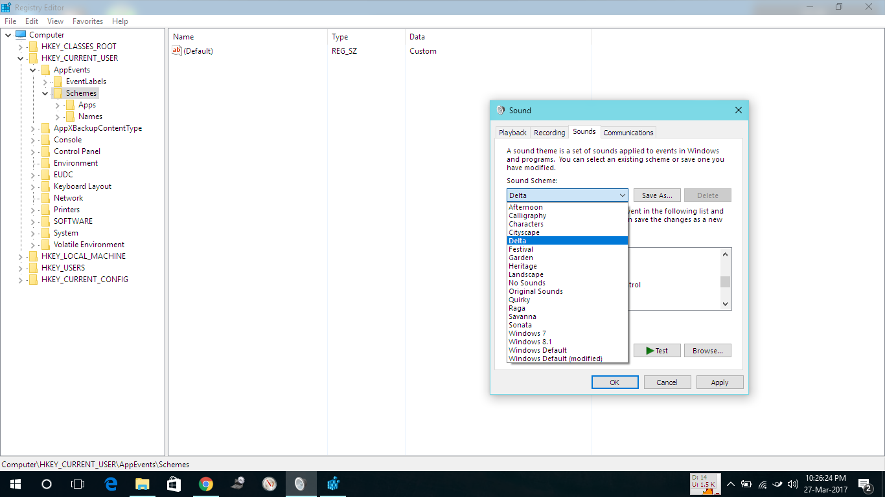Open the Favorites menu
This screenshot has width=885, height=497.
87,21
